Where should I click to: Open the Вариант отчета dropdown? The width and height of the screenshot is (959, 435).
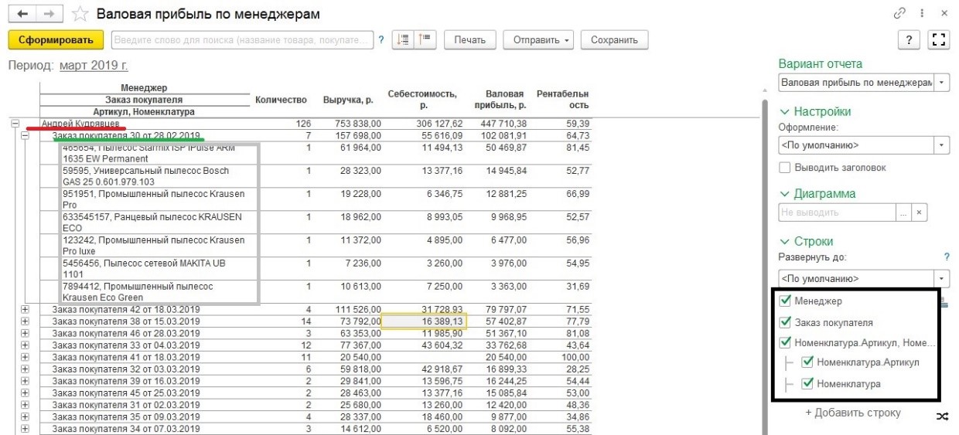(x=942, y=82)
